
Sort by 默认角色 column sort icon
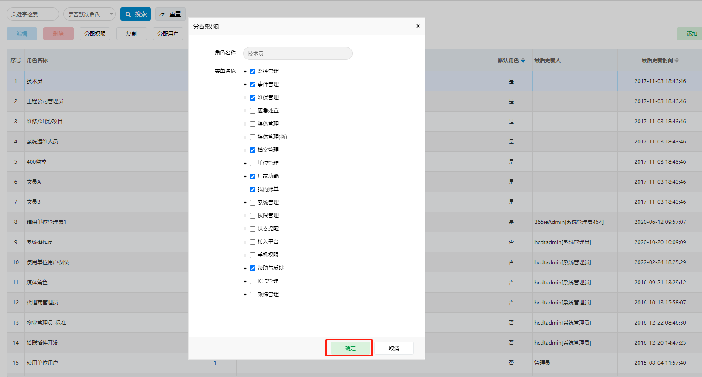point(523,60)
